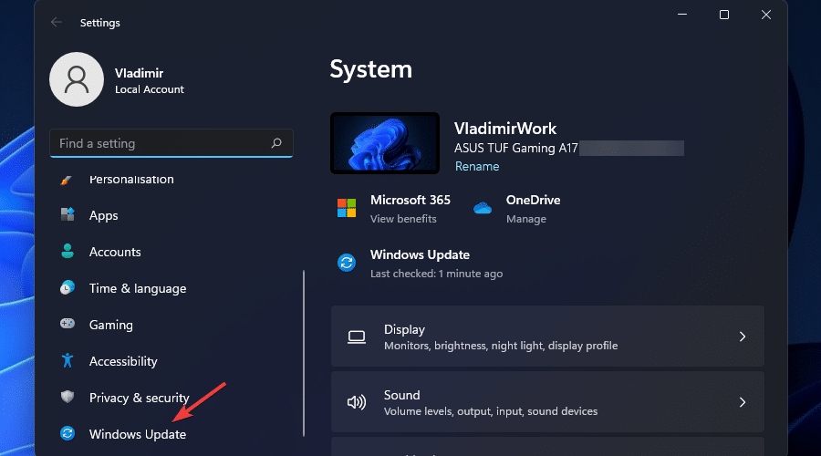Focus the Find a setting search box
This screenshot has height=456, width=821.
pyautogui.click(x=171, y=143)
